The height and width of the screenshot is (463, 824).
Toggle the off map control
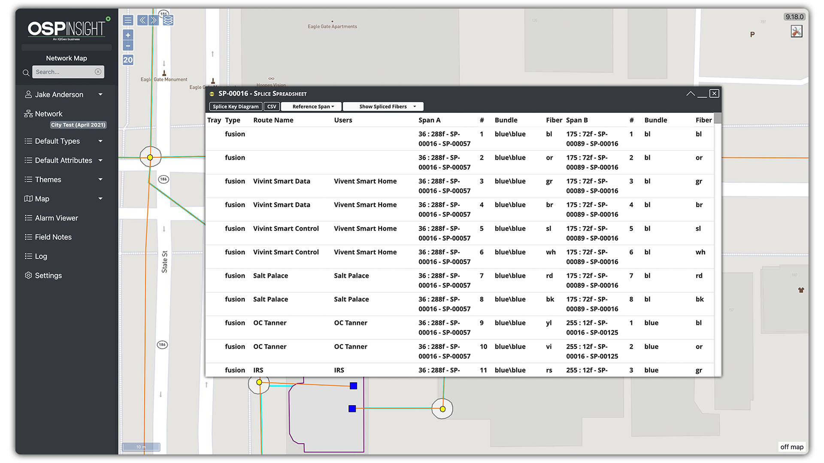tap(792, 447)
